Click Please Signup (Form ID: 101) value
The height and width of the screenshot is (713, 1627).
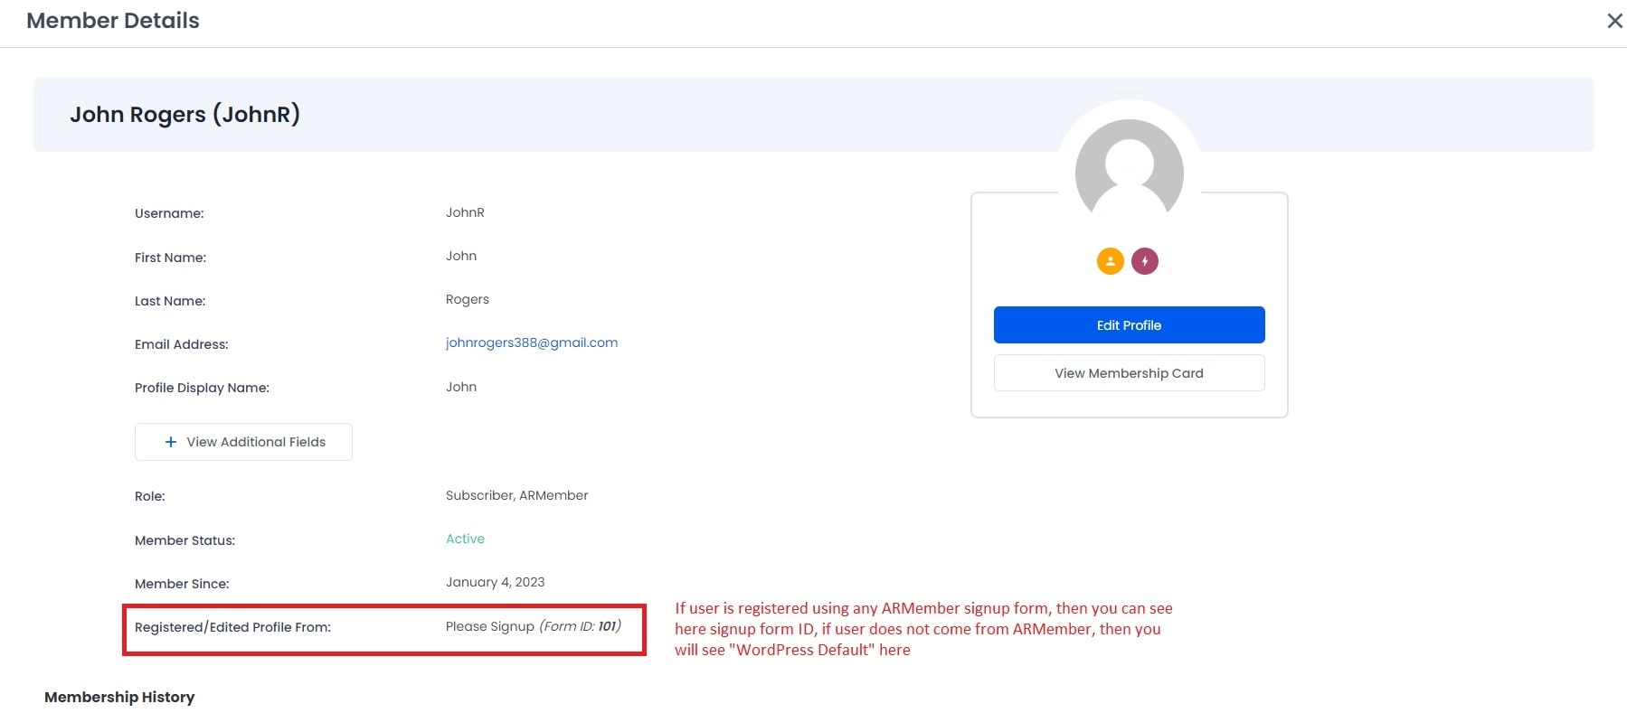(534, 626)
